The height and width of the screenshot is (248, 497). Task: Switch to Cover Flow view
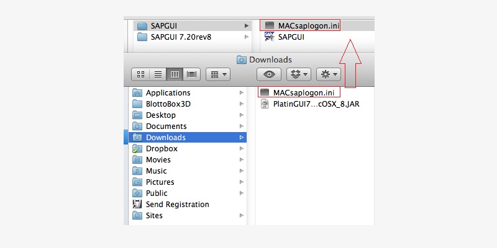point(191,74)
